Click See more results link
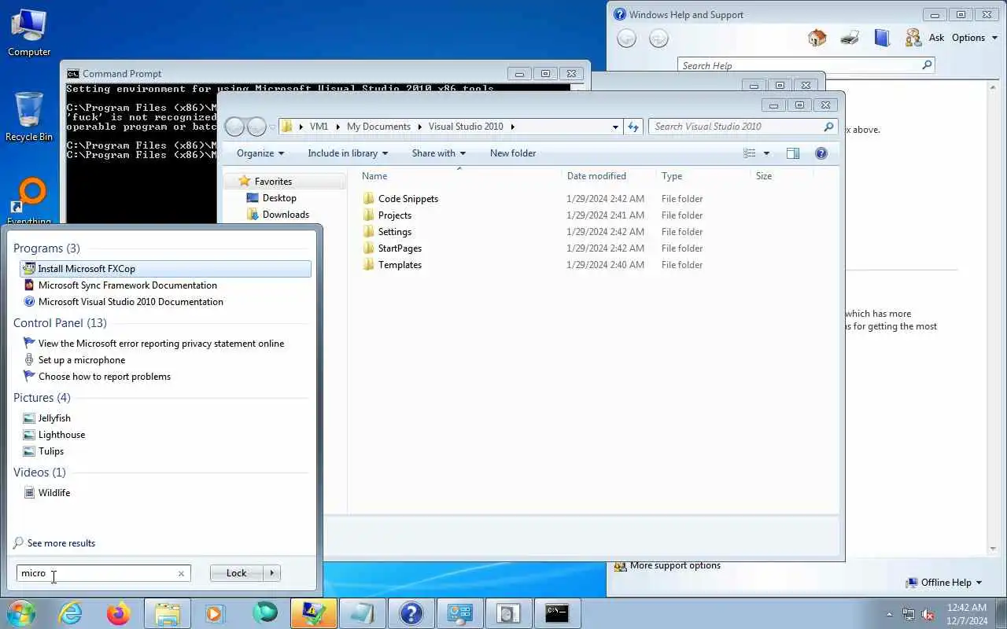Image resolution: width=1007 pixels, height=629 pixels. pos(61,543)
